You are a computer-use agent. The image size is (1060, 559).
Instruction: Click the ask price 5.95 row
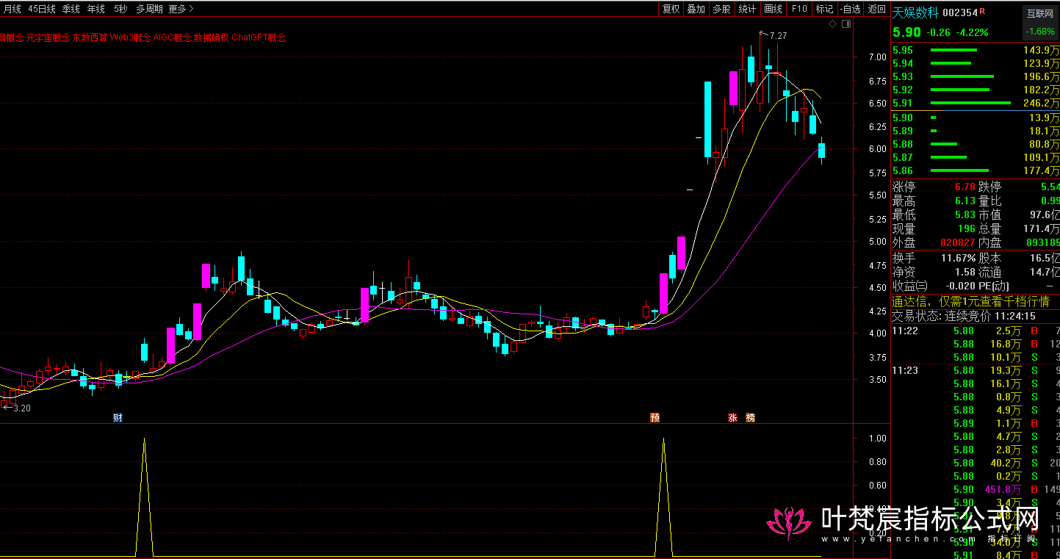pos(976,50)
